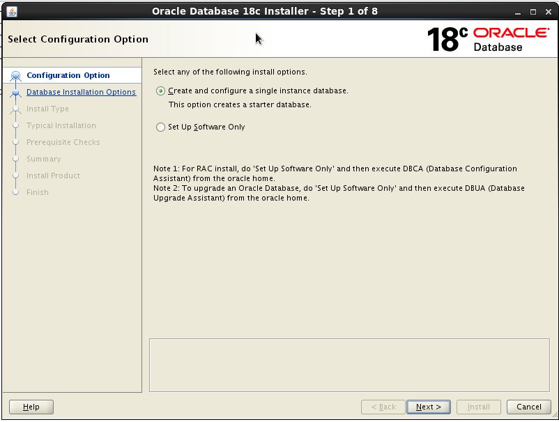Click the 'Prerequisite Checks' step label

pyautogui.click(x=63, y=143)
